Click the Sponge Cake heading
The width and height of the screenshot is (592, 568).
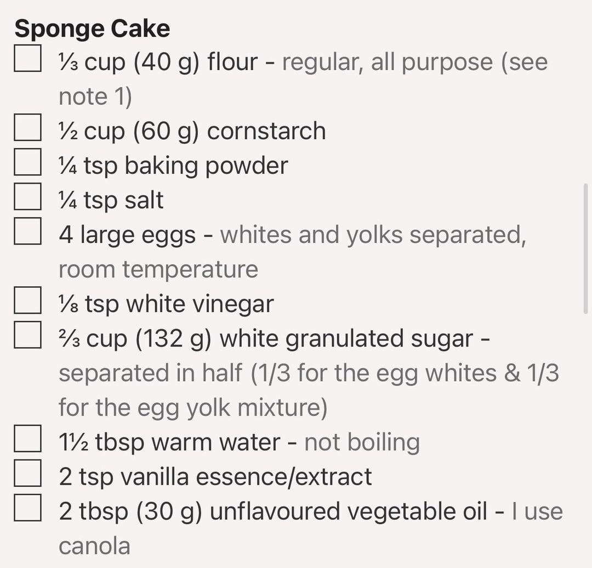[92, 29]
